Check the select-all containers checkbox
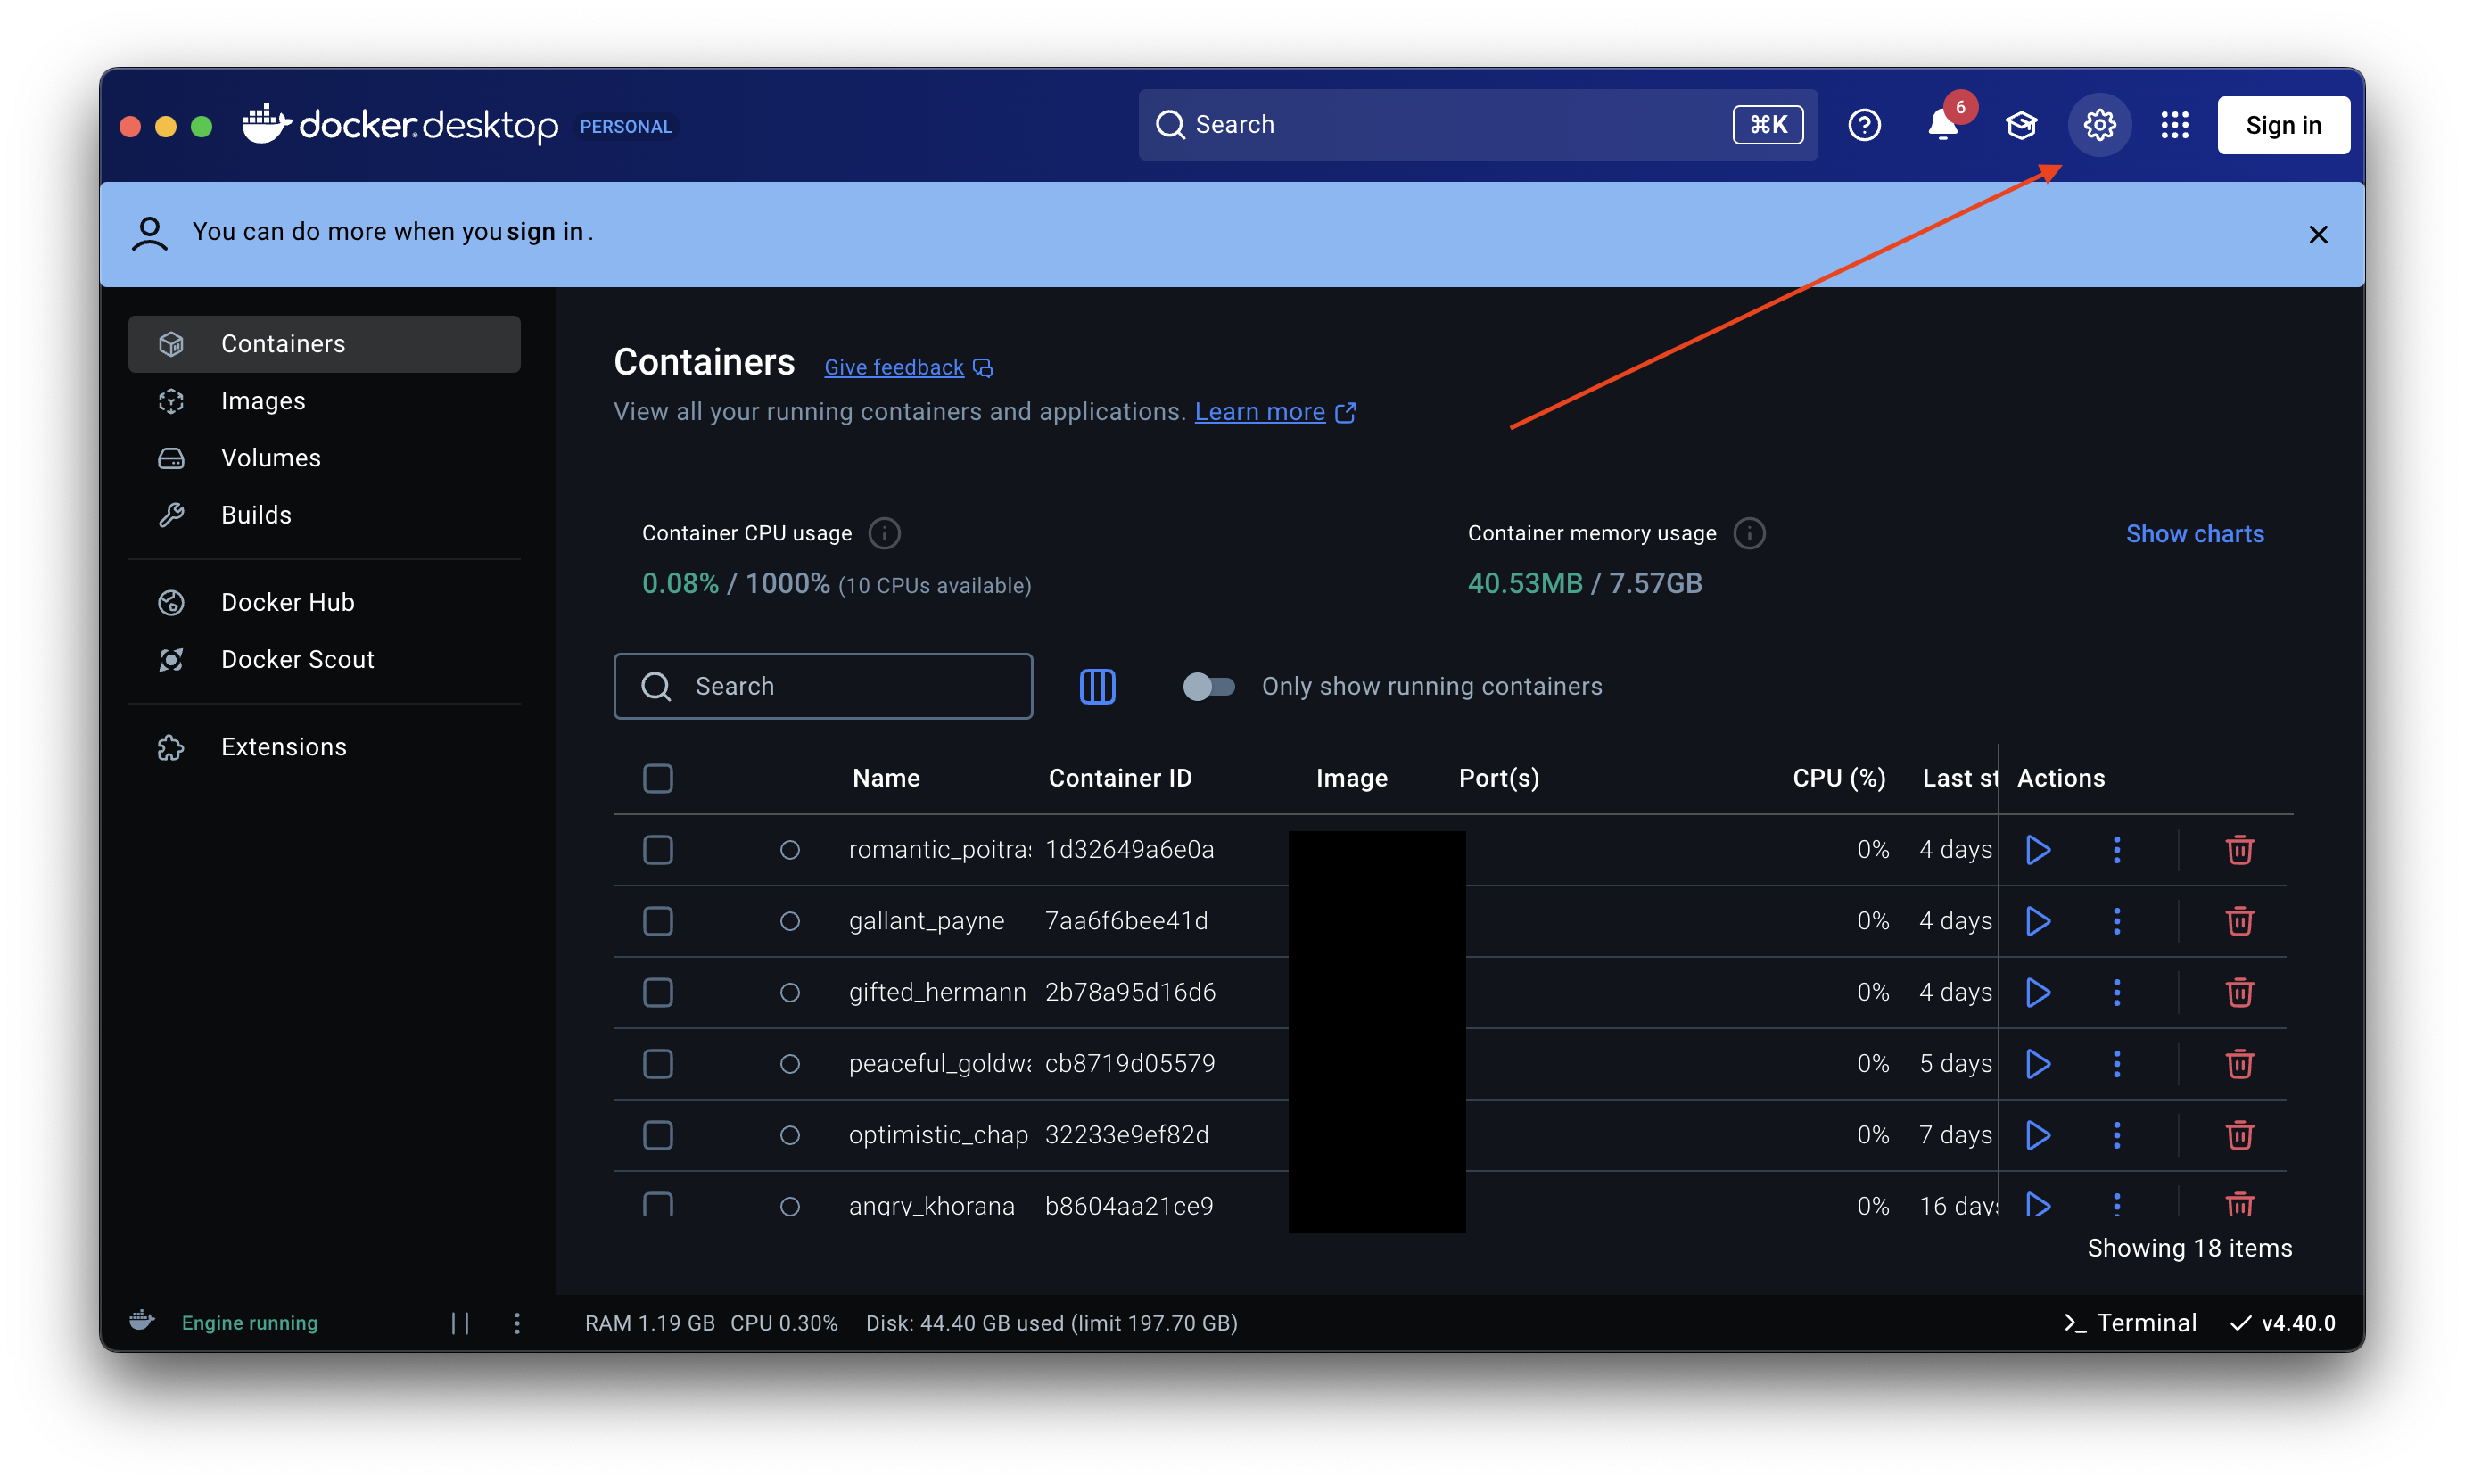 click(657, 778)
